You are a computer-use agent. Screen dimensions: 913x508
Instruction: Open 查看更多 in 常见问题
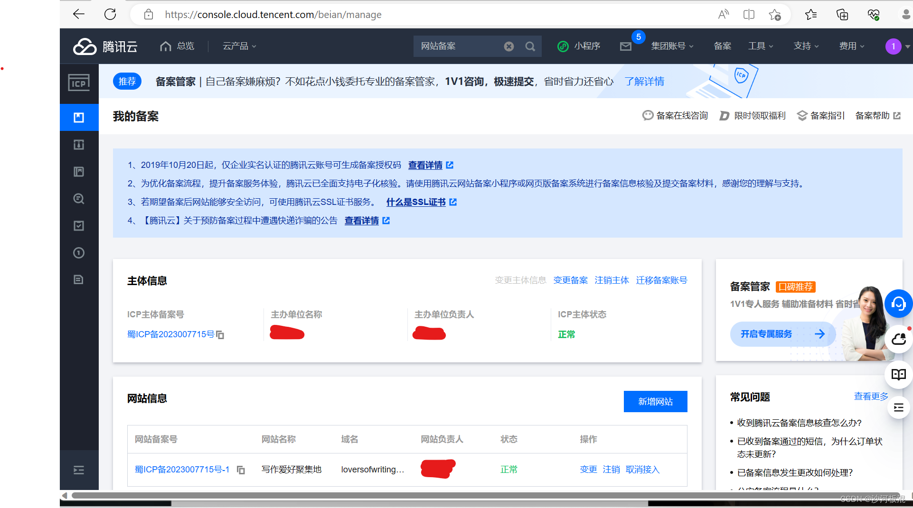coord(871,397)
